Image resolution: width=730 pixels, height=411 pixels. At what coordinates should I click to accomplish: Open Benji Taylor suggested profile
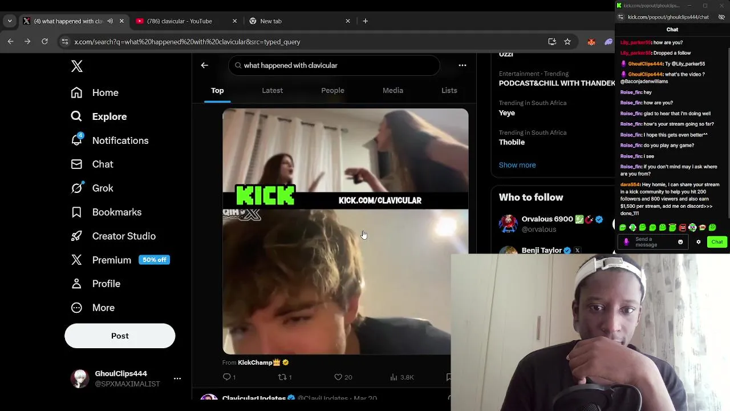point(542,250)
